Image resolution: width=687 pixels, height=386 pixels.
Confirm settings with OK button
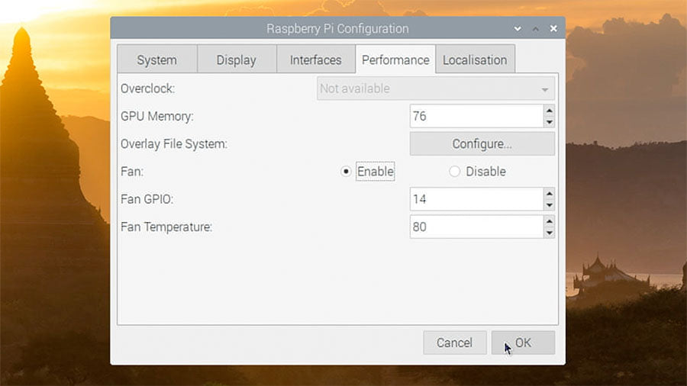click(x=523, y=343)
